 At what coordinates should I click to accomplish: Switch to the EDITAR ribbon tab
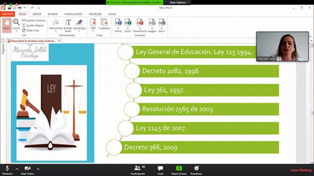click(37, 14)
